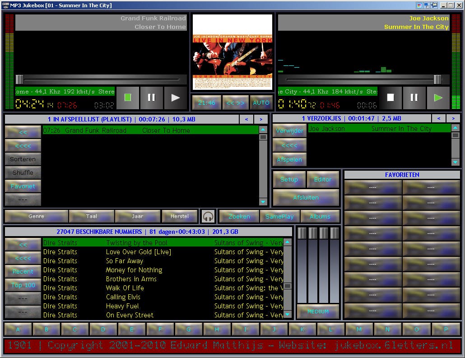Screen dimensions: 465x358
Task: Jump to letter H artists
Action: click(217, 329)
